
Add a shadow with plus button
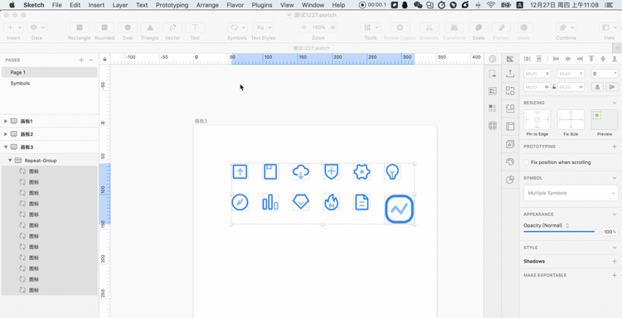click(x=615, y=262)
